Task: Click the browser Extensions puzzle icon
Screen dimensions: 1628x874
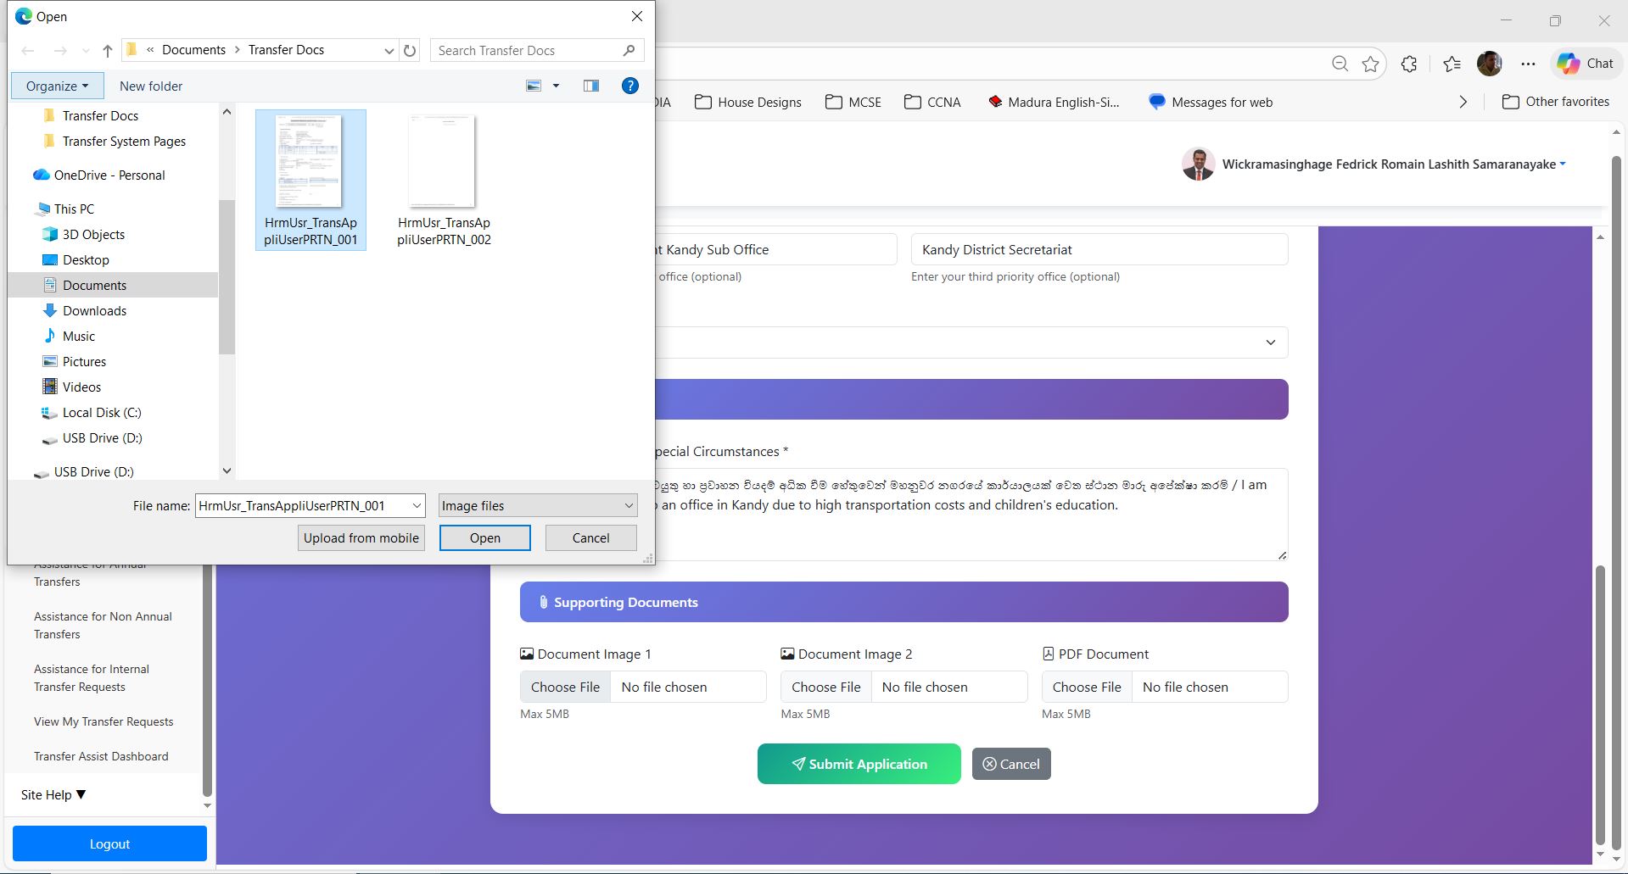Action: pos(1409,64)
